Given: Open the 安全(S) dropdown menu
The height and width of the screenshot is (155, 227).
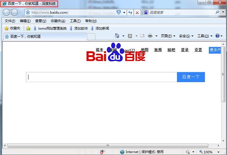Looking at the screenshot, I should click(186, 36).
